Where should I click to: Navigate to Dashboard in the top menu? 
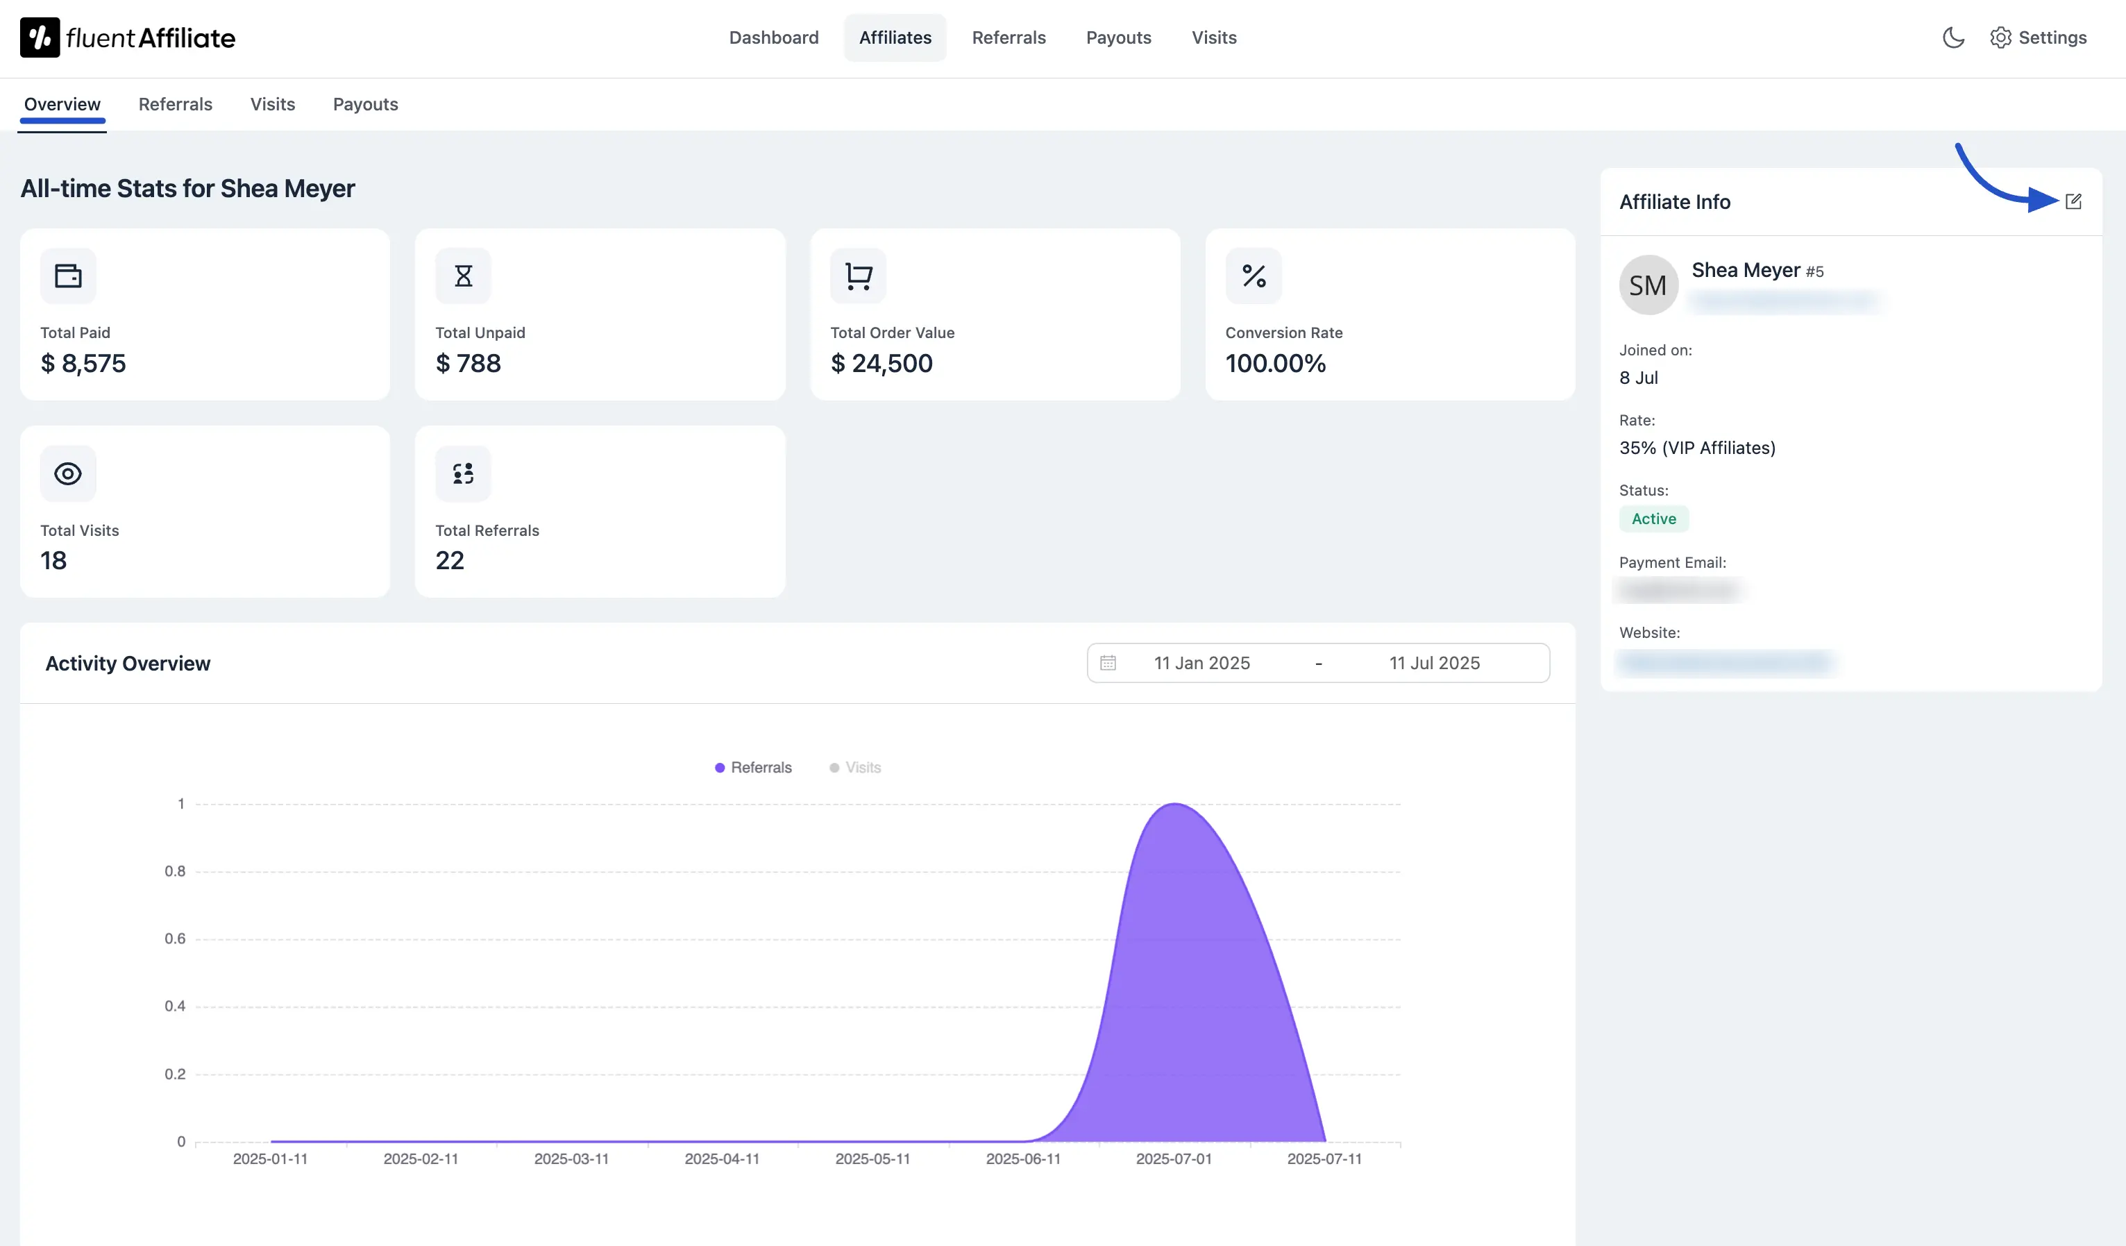[774, 37]
